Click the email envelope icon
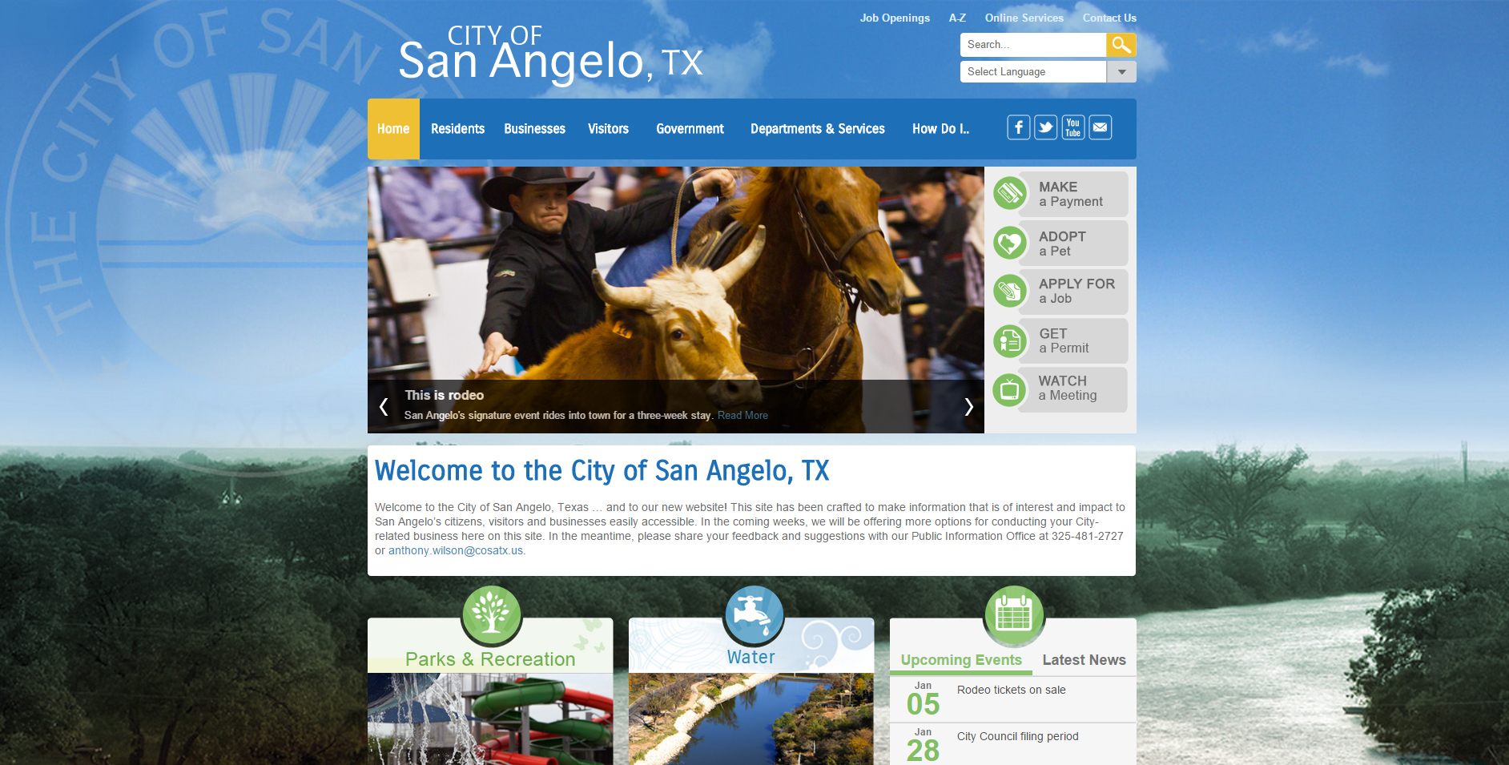This screenshot has width=1509, height=765. [1100, 127]
